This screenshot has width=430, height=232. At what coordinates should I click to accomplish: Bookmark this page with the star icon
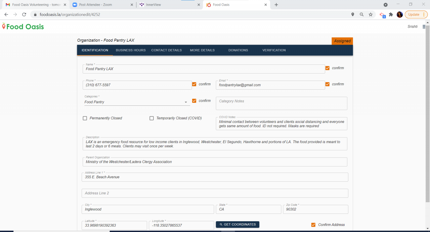point(371,14)
